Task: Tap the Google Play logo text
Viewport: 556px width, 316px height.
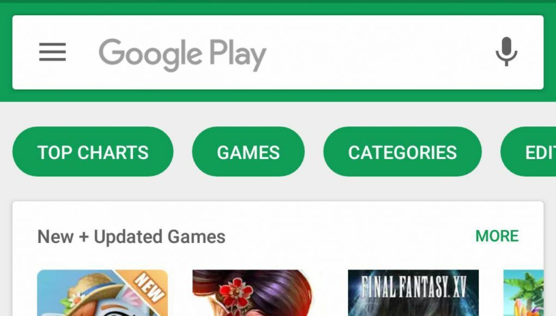Action: [x=182, y=55]
